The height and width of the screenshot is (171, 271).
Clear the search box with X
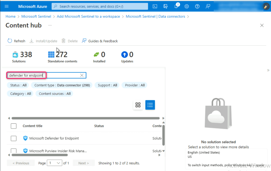(x=82, y=75)
